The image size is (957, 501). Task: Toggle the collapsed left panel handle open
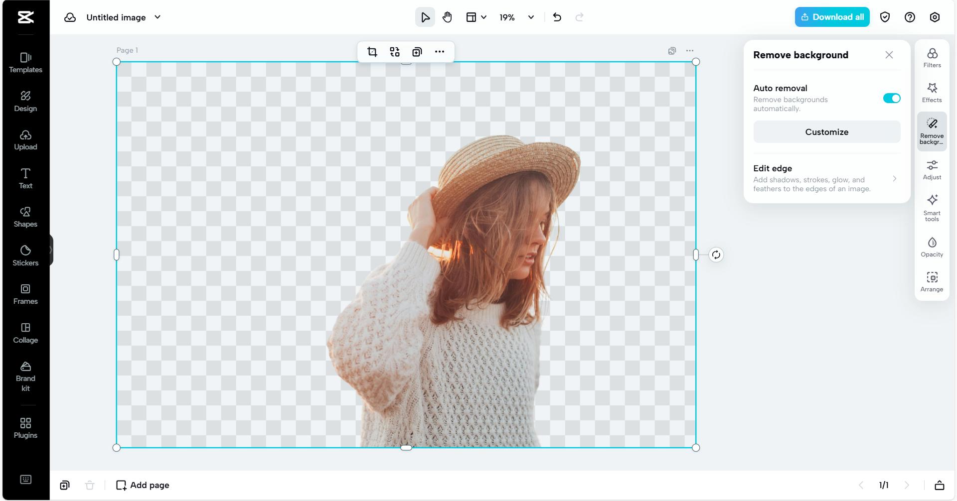51,249
